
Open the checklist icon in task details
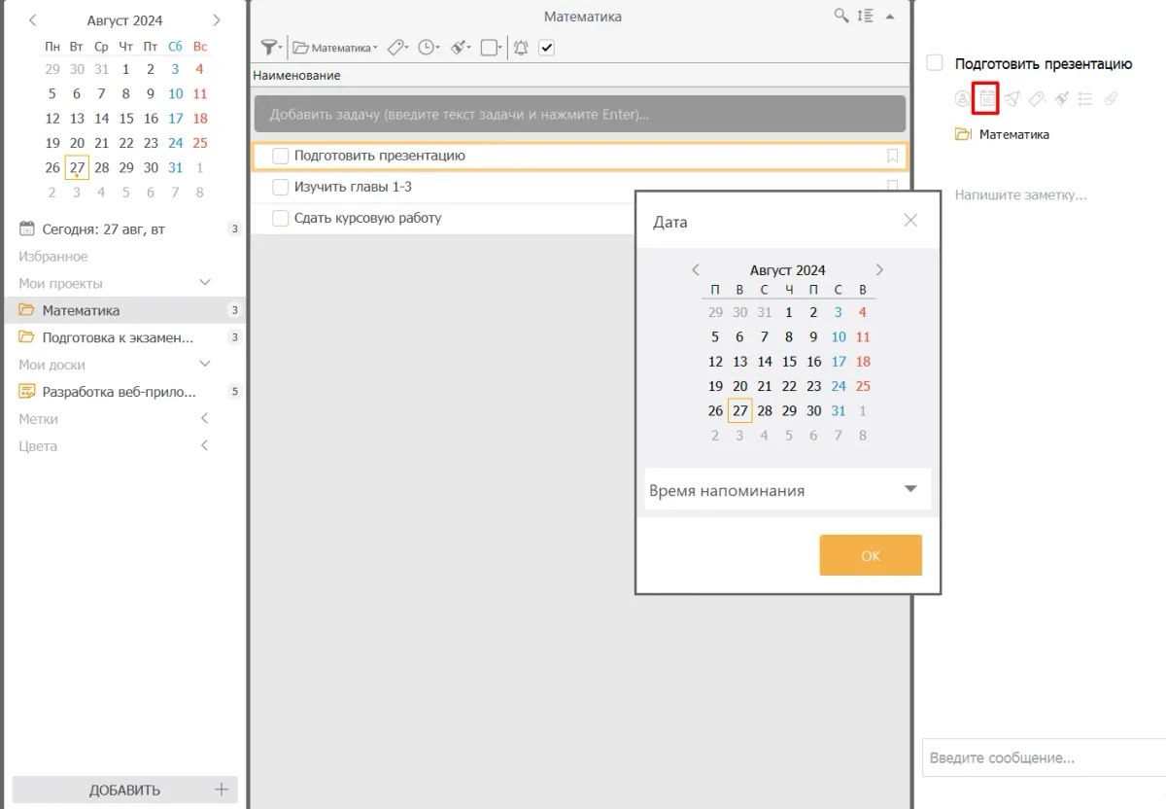tap(1086, 98)
